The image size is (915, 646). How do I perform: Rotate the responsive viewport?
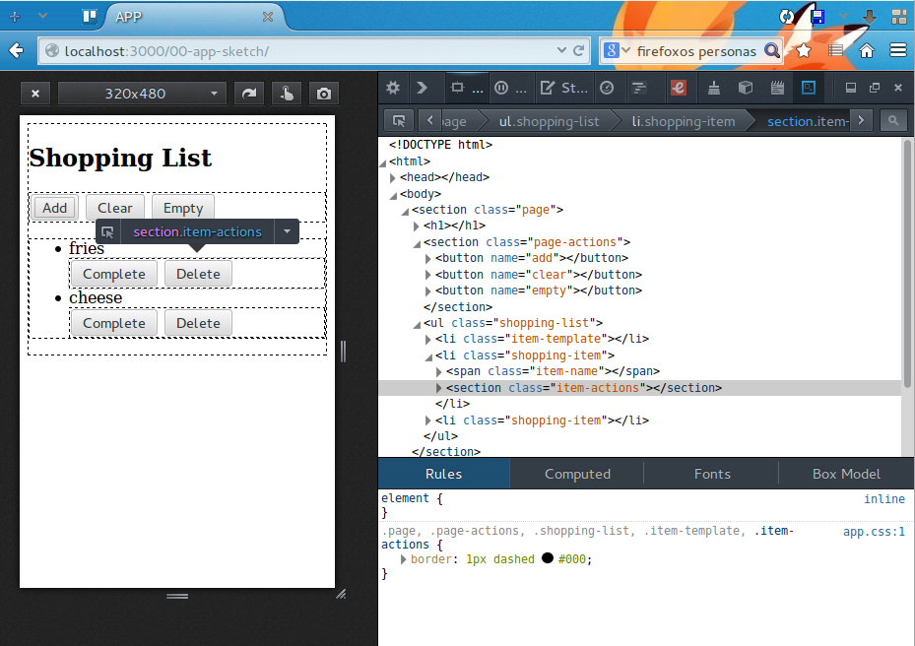coord(249,94)
